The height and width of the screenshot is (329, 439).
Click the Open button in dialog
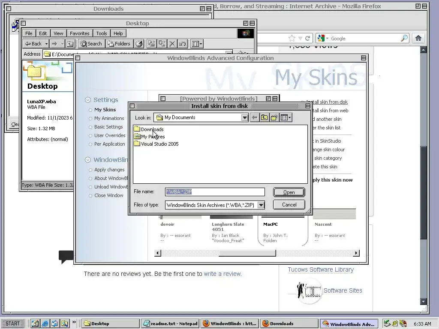tap(289, 192)
